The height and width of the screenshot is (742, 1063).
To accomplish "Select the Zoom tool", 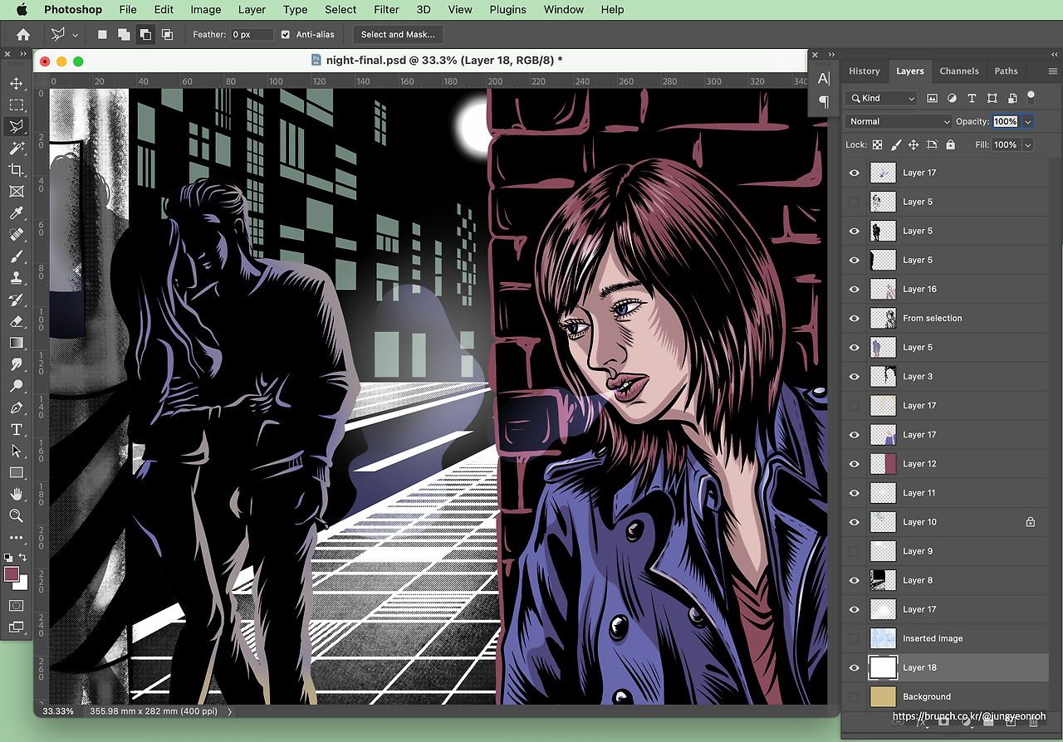I will (16, 515).
